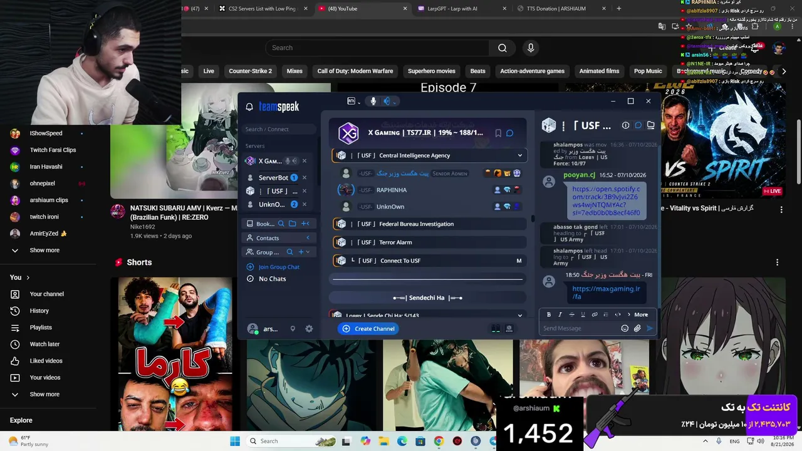This screenshot has width=802, height=451.
Task: Mute the speaker output in TeamSpeak toolbar
Action: (387, 101)
